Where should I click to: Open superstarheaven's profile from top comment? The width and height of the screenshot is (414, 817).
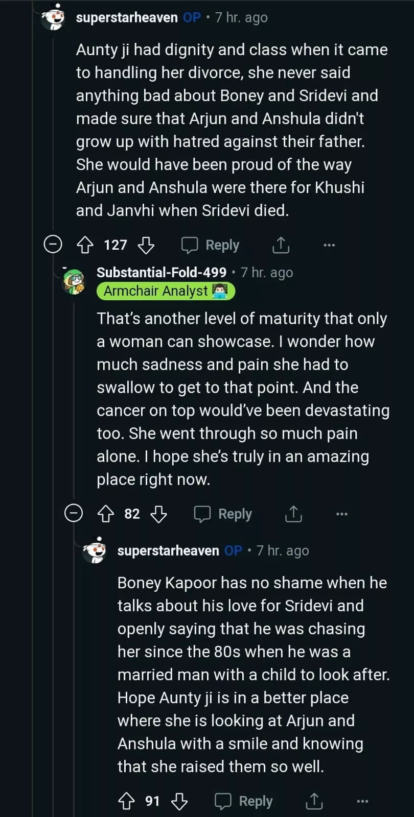(126, 17)
